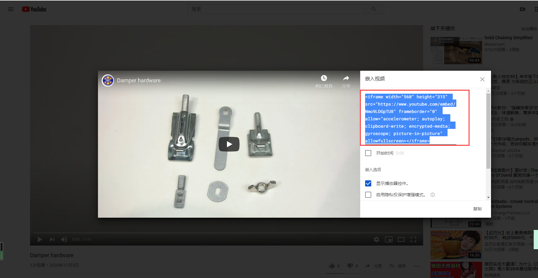Image resolution: width=538 pixels, height=278 pixels.
Task: Click the share button below the video
Action: click(x=373, y=266)
